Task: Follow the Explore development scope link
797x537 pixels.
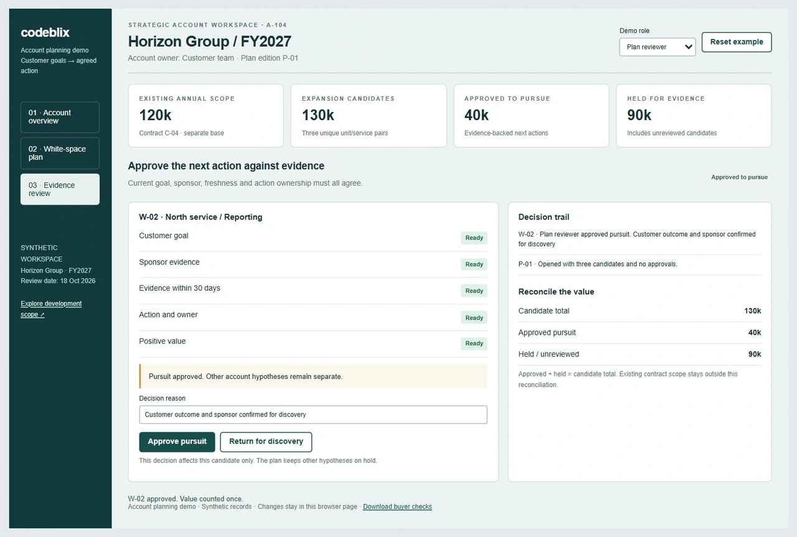Action: [x=51, y=309]
